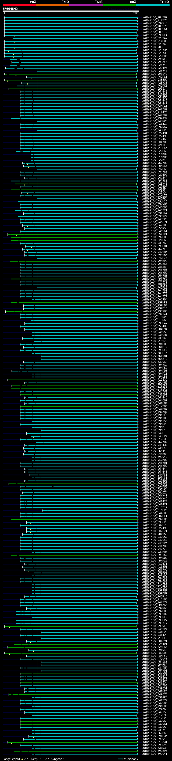Select the UniRef100_Q1WLW0 label

pos(154,41)
